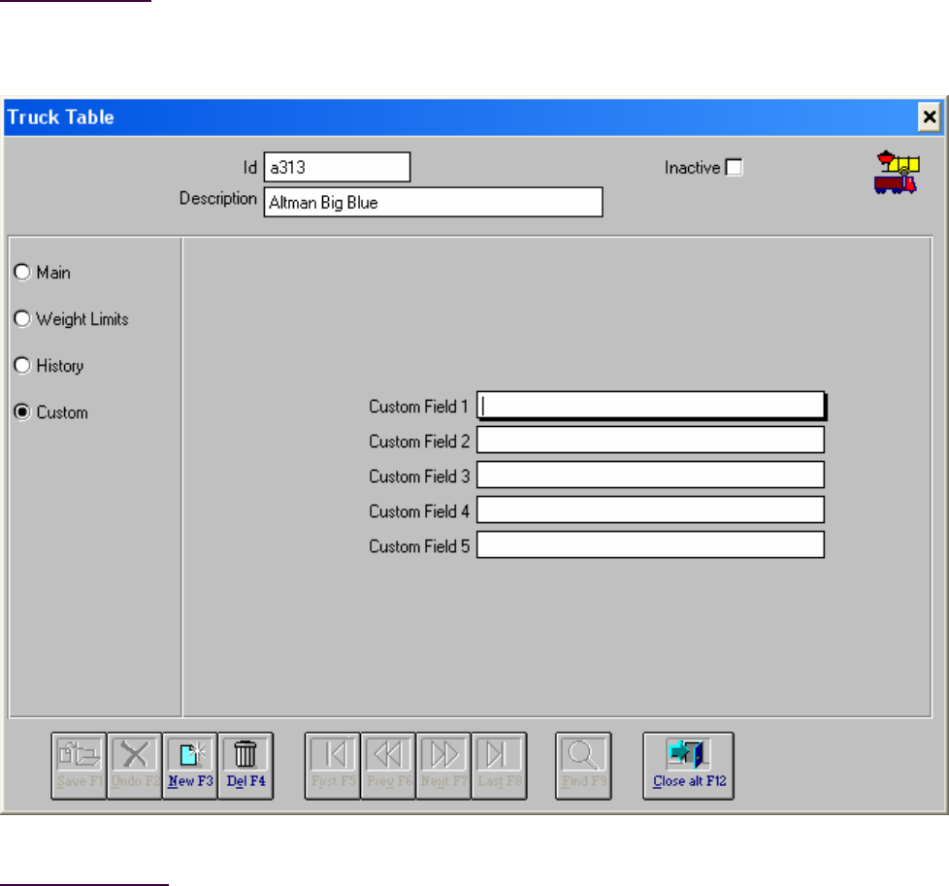Advance to next record with Next F7
Screen dimensions: 949x886
point(443,767)
